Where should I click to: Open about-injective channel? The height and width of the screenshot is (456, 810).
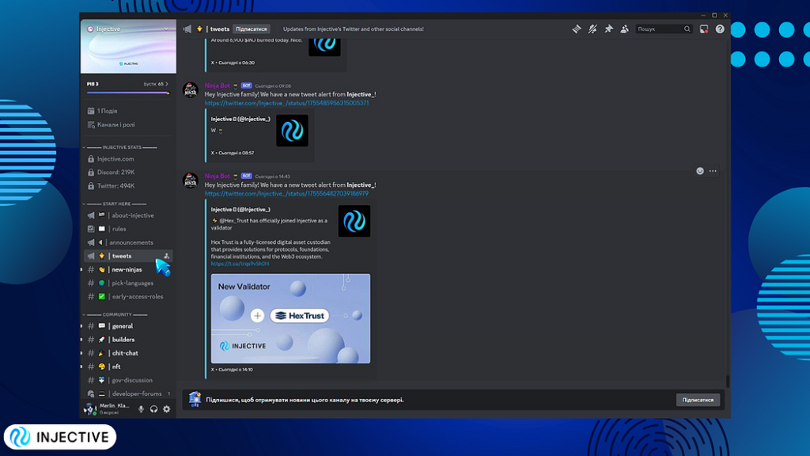coord(128,215)
